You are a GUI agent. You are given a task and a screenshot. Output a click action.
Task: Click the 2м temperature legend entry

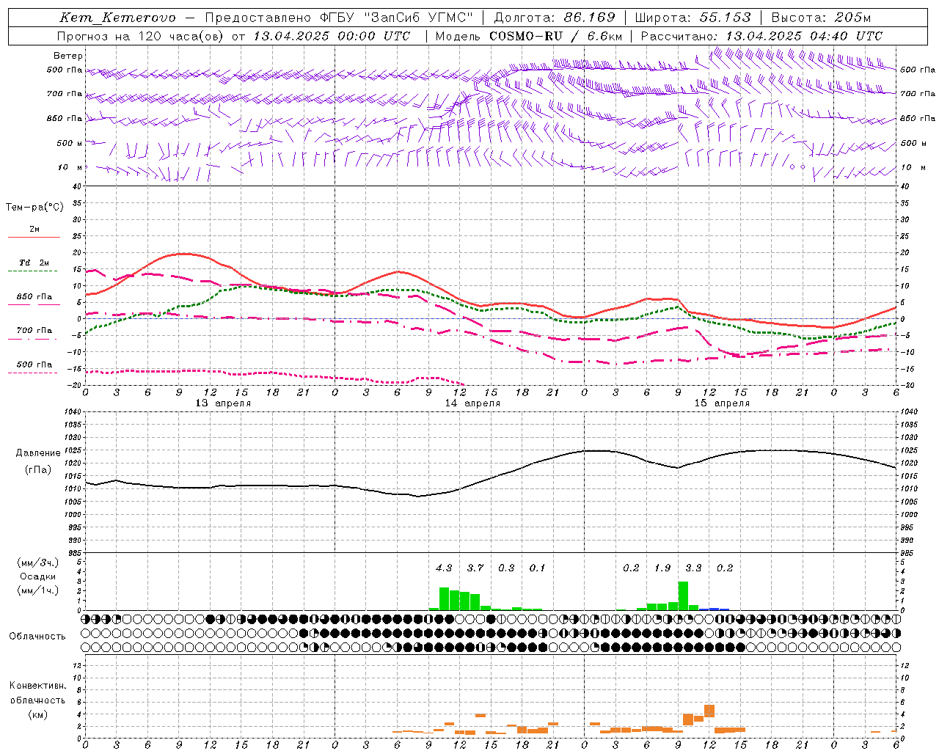(x=34, y=230)
